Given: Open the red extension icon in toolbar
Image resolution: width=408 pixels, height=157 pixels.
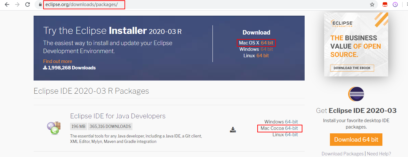Looking at the screenshot, I should [385, 4].
